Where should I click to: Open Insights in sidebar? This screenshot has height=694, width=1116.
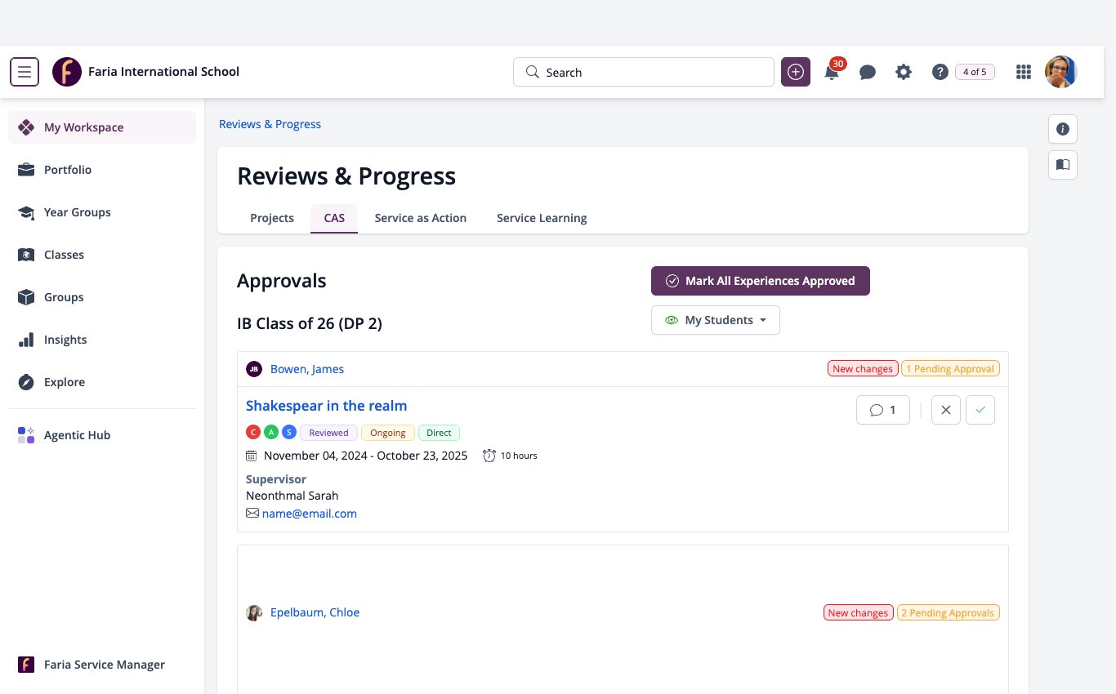pyautogui.click(x=102, y=340)
